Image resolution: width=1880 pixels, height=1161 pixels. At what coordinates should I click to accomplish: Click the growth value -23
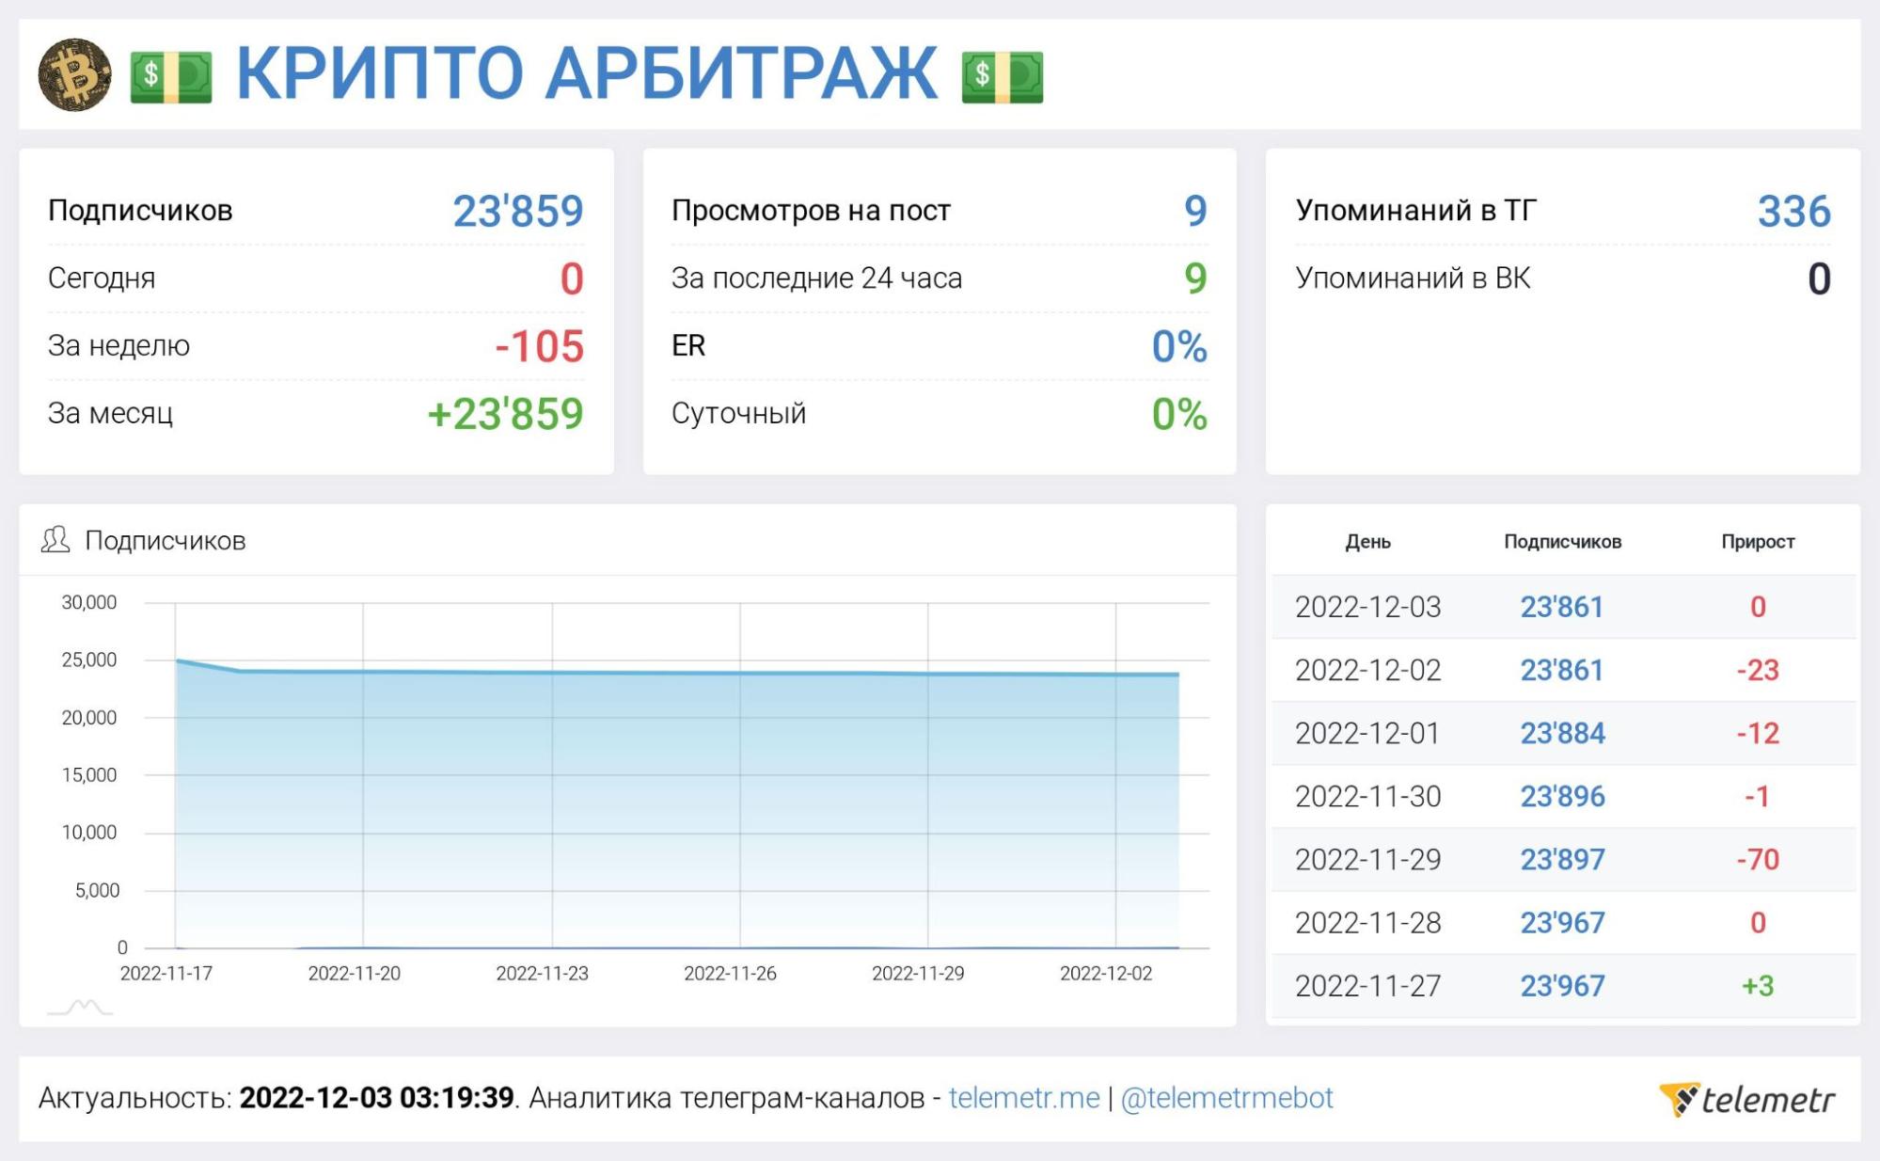click(x=1758, y=670)
